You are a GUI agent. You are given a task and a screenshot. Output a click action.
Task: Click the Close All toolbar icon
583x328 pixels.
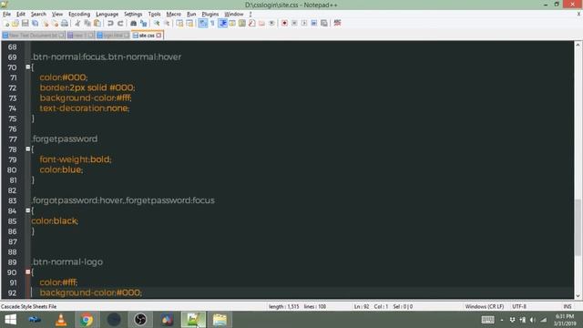click(x=55, y=24)
